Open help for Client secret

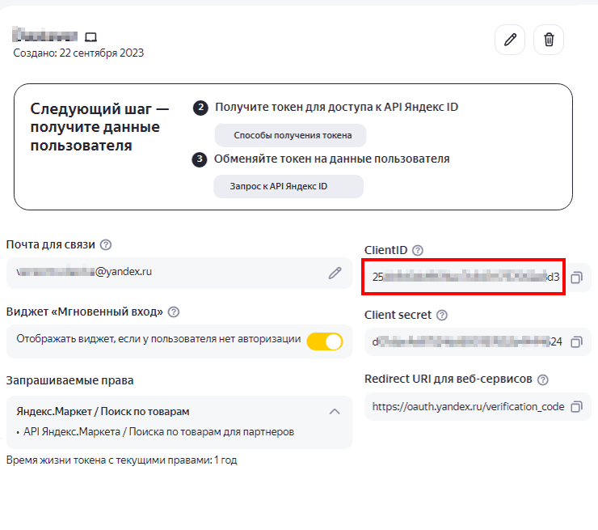click(x=442, y=315)
